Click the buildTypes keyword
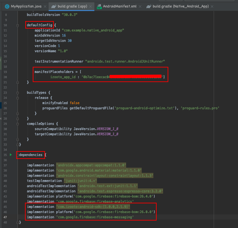This screenshot has height=228, width=238. click(x=37, y=92)
